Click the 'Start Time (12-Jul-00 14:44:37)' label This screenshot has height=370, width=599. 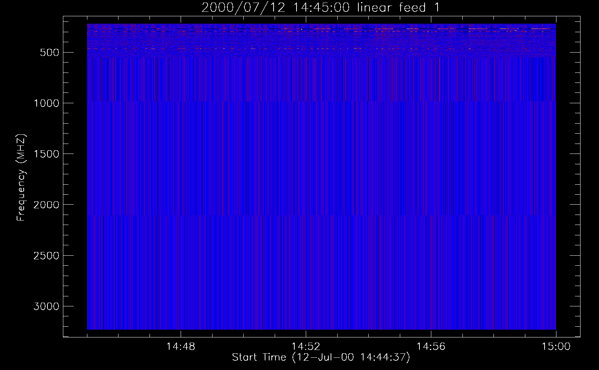pyautogui.click(x=321, y=357)
